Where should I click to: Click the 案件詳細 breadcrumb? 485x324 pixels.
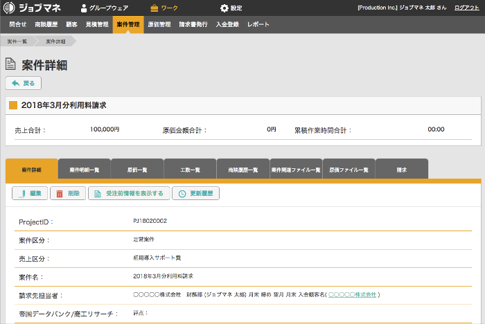coord(55,42)
